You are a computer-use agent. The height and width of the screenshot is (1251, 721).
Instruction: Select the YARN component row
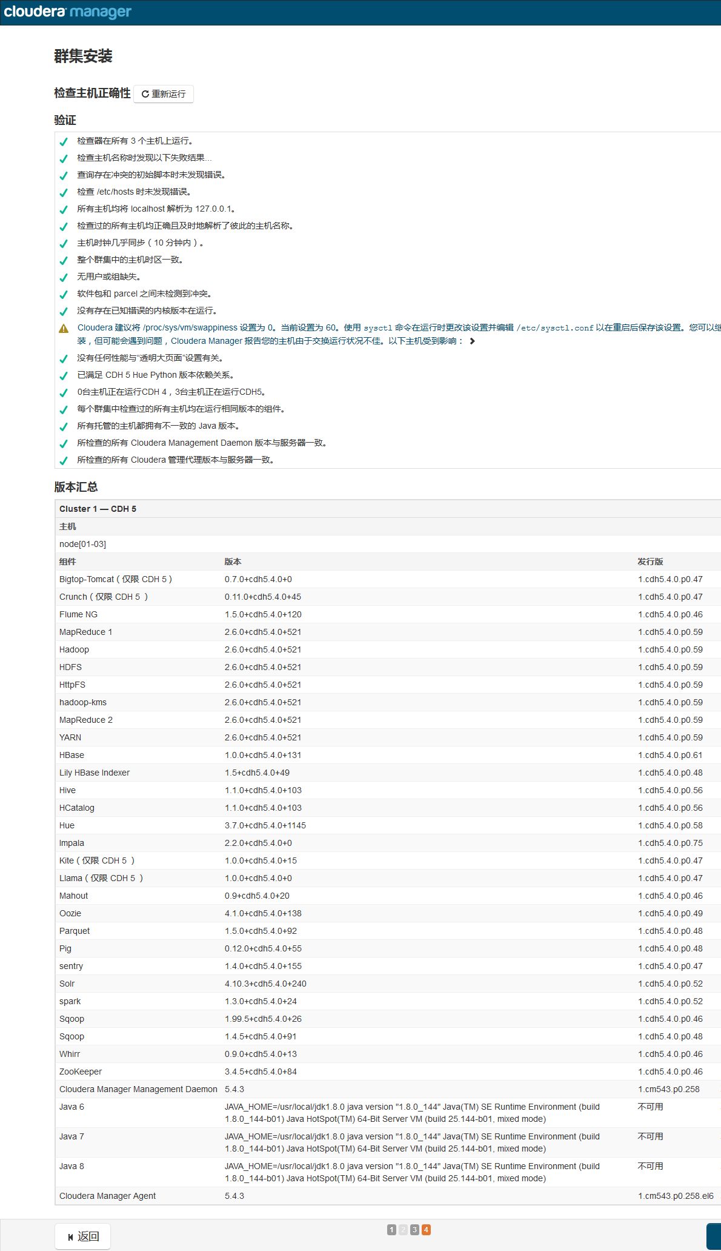[x=388, y=737]
